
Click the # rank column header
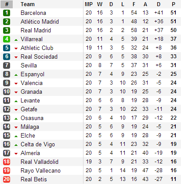[7, 4]
